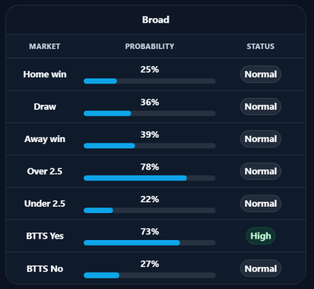This screenshot has width=314, height=289.
Task: Click Normal status badge for BTTS No
Action: tap(261, 269)
